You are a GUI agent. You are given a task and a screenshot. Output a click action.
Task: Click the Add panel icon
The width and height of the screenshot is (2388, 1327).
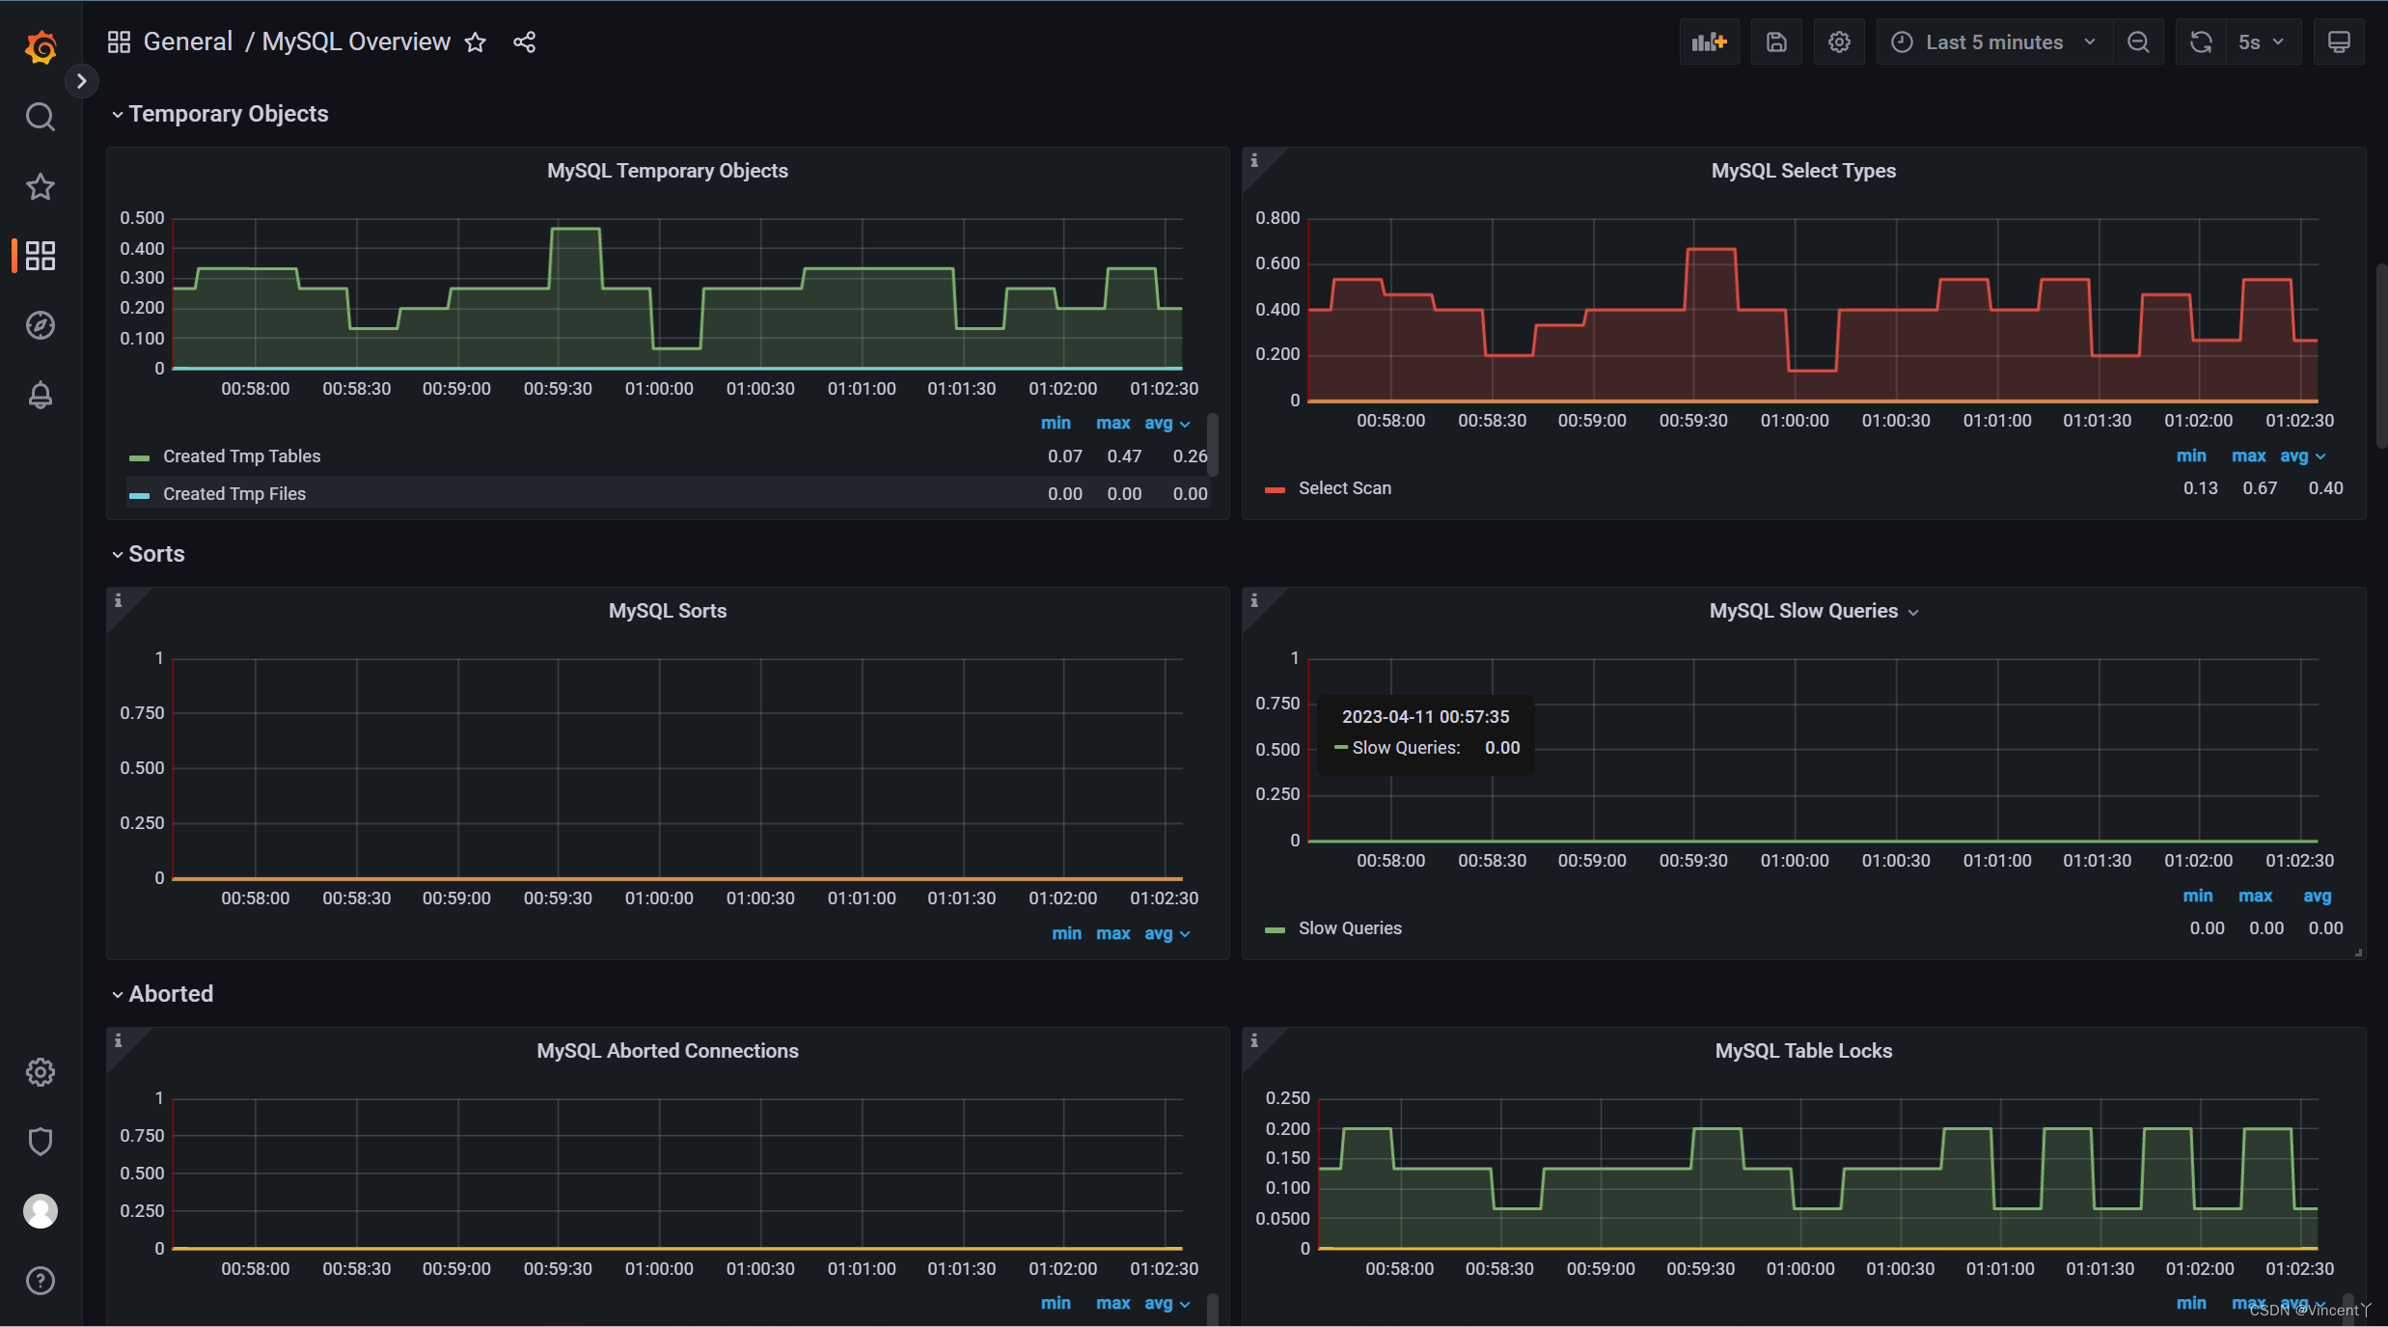(x=1709, y=42)
